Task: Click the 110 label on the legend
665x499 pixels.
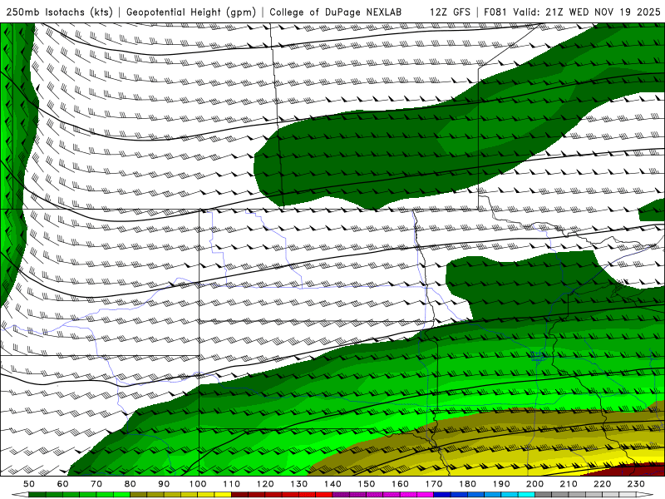Action: pos(231,484)
